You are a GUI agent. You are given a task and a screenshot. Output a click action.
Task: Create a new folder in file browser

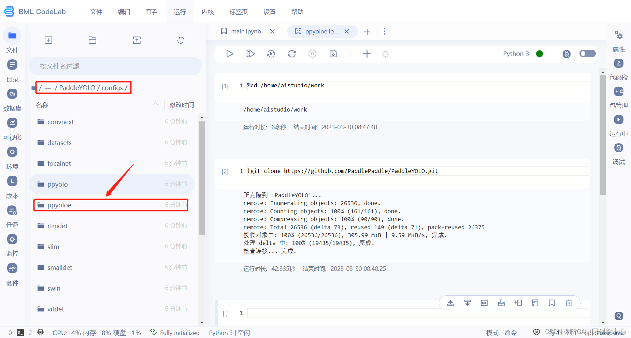point(92,40)
